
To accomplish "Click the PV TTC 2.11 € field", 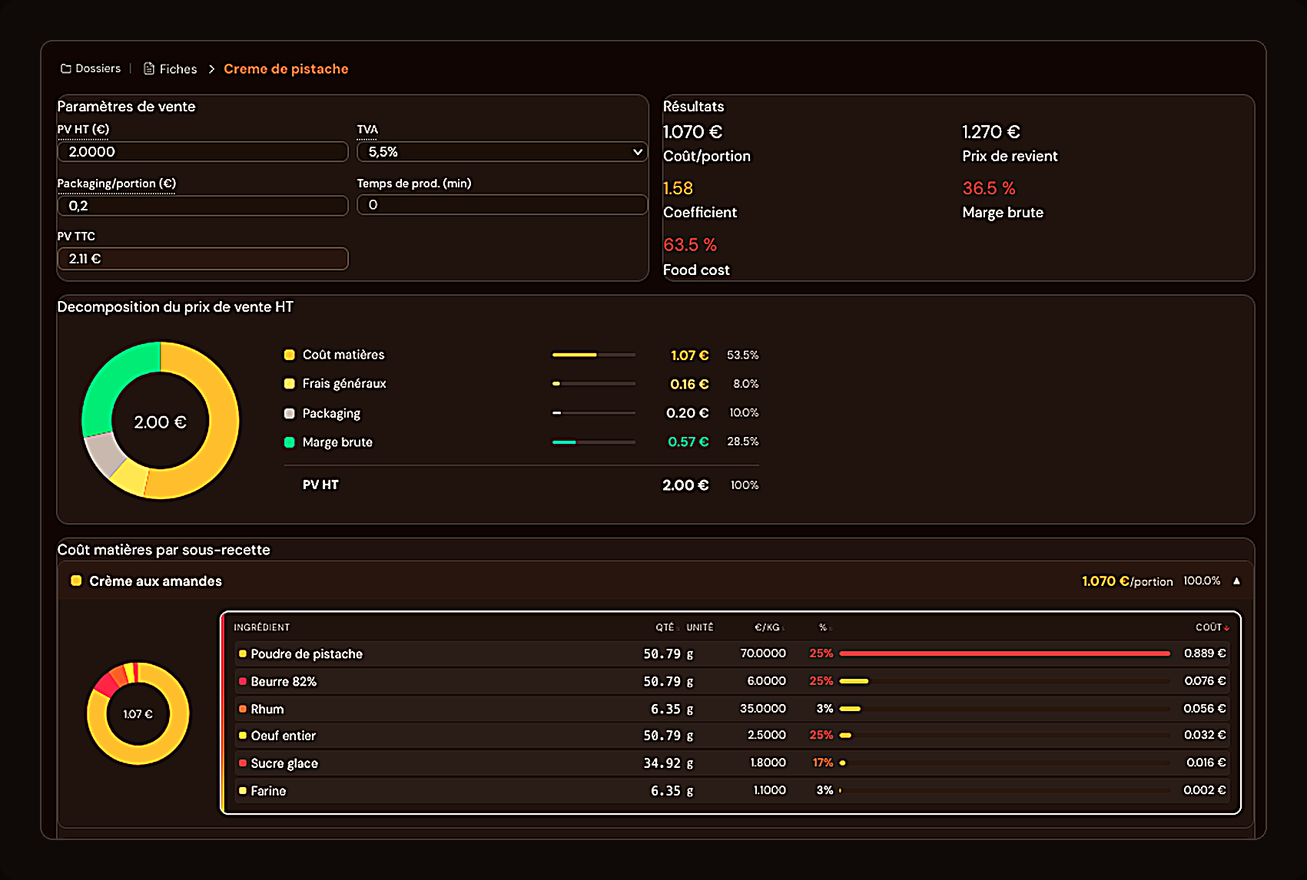I will pyautogui.click(x=203, y=259).
